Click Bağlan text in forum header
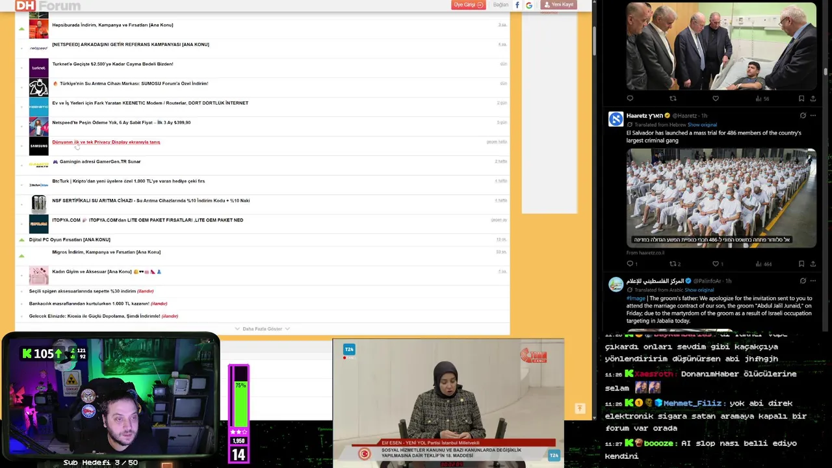 (x=500, y=5)
